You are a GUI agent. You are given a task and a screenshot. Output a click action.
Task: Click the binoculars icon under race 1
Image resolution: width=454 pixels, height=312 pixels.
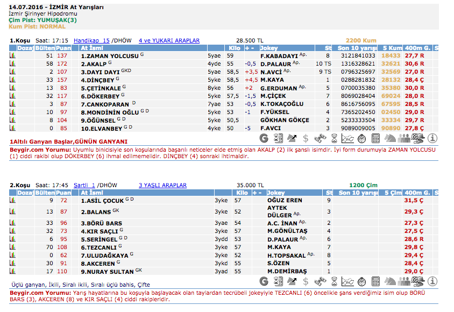pos(320,138)
